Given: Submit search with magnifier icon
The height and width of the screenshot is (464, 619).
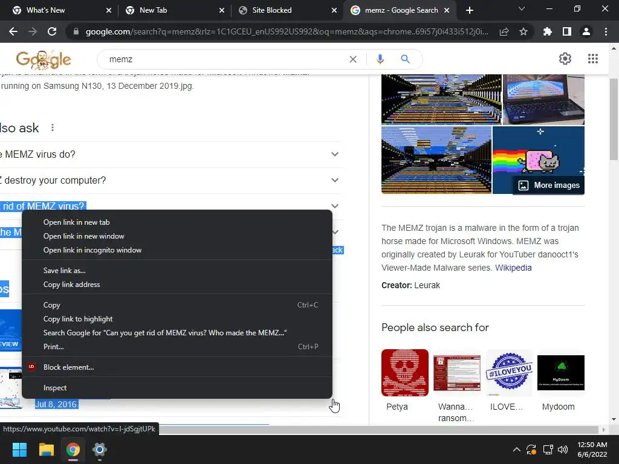Looking at the screenshot, I should (405, 59).
